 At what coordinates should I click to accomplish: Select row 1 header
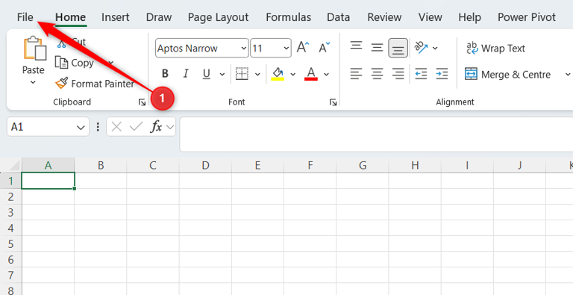click(x=11, y=181)
